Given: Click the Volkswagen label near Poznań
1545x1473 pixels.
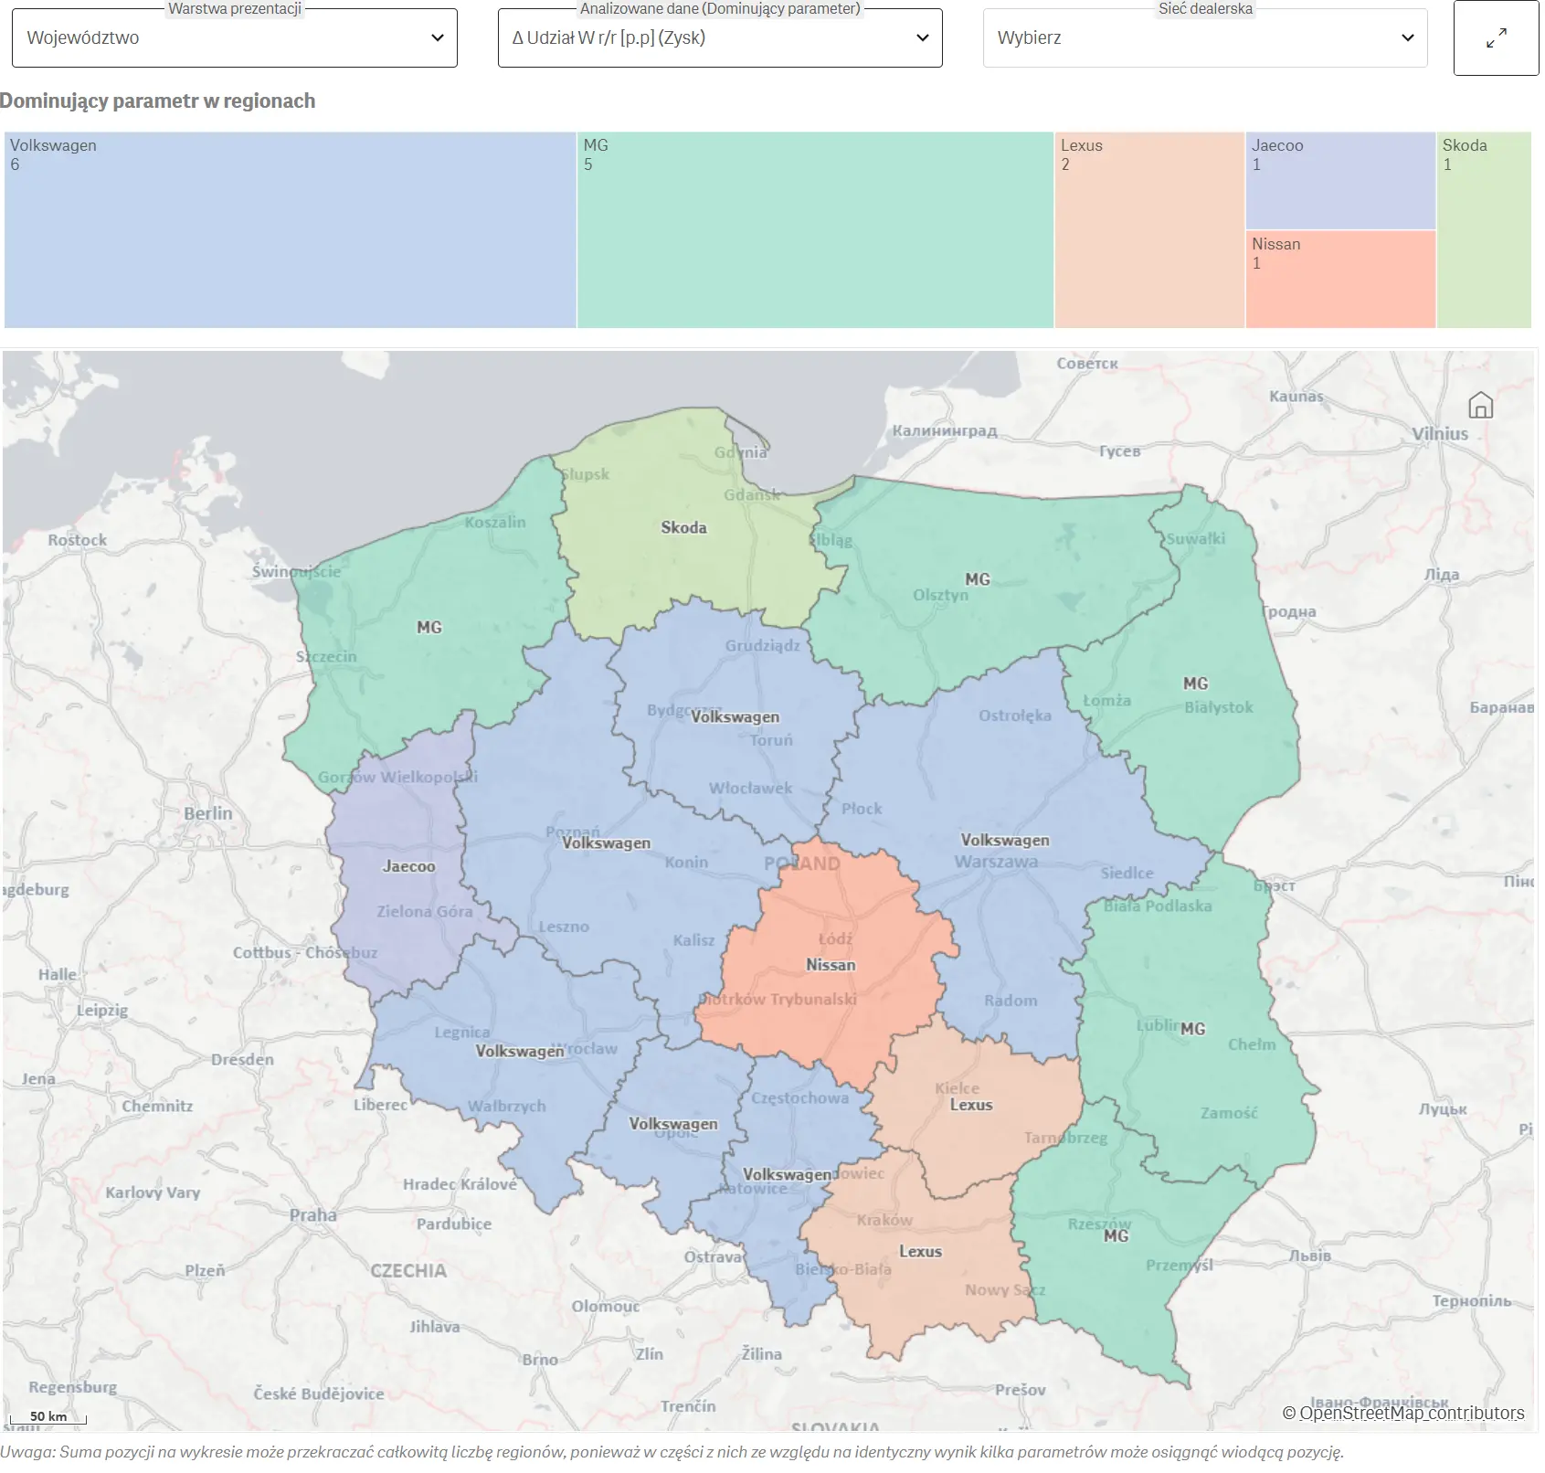Looking at the screenshot, I should [607, 842].
